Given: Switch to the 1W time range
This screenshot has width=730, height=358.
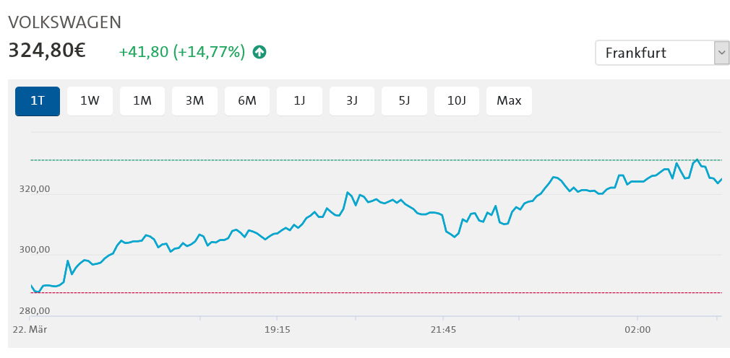Looking at the screenshot, I should (90, 101).
